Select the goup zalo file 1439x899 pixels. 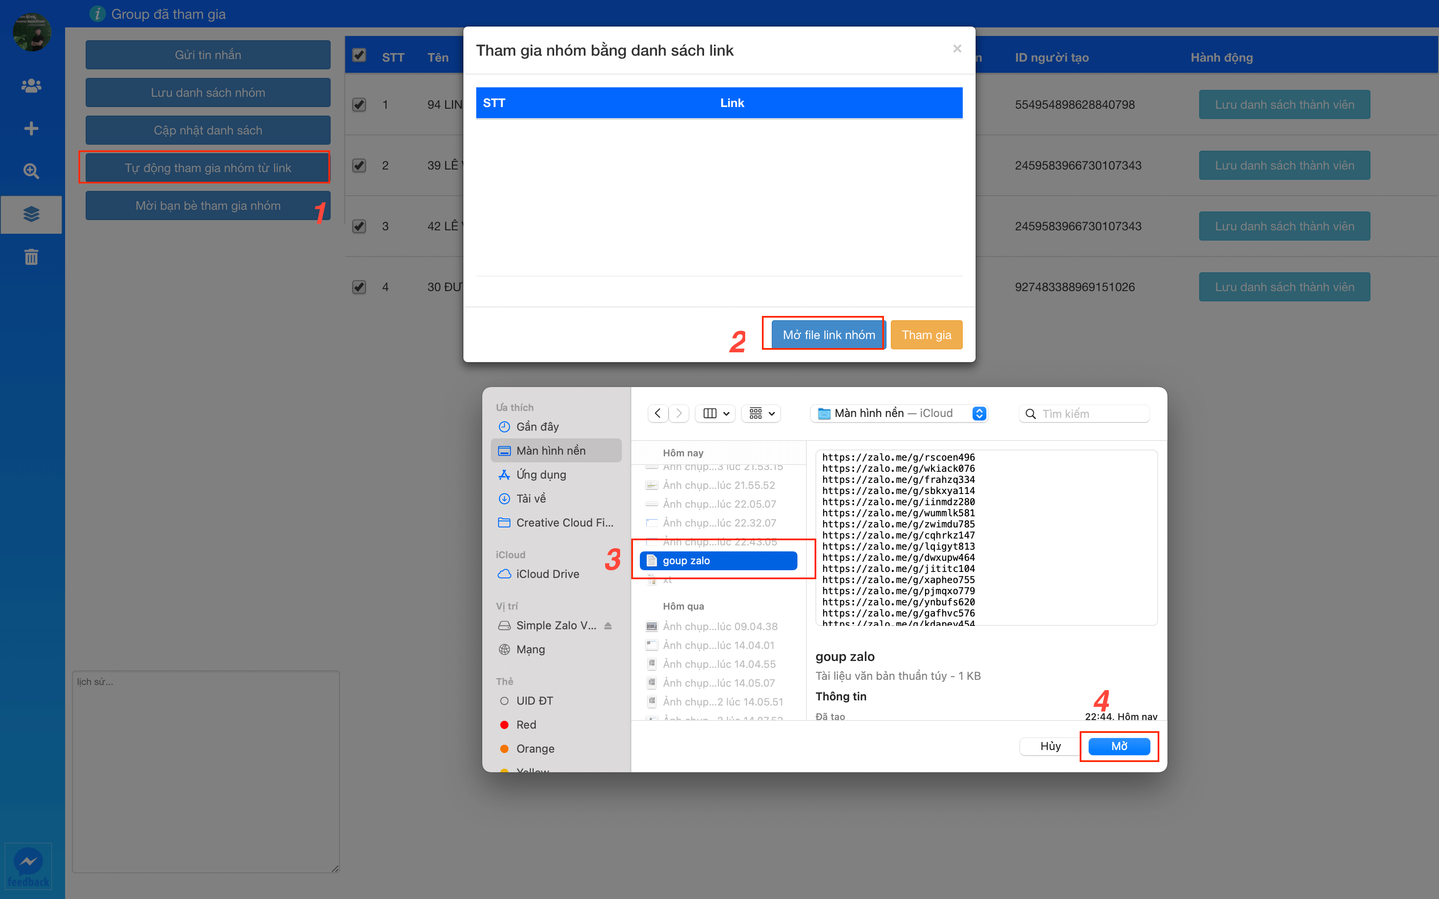click(718, 561)
